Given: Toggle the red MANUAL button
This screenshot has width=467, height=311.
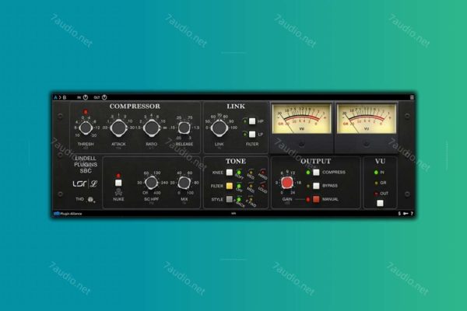Looking at the screenshot, I should point(316,199).
